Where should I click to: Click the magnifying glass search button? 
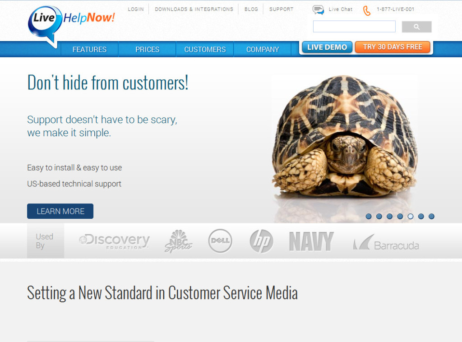coord(416,27)
